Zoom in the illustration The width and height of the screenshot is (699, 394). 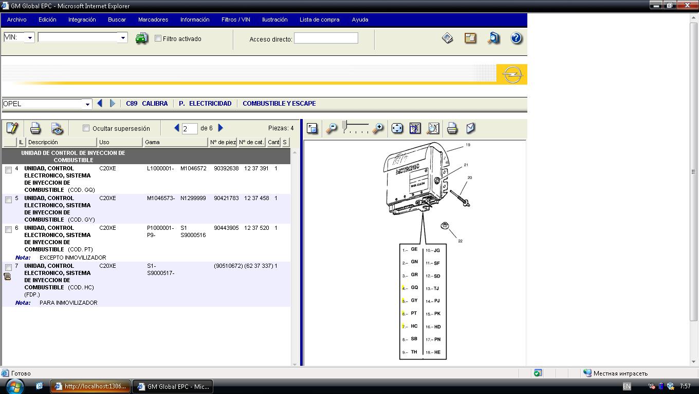tap(378, 128)
